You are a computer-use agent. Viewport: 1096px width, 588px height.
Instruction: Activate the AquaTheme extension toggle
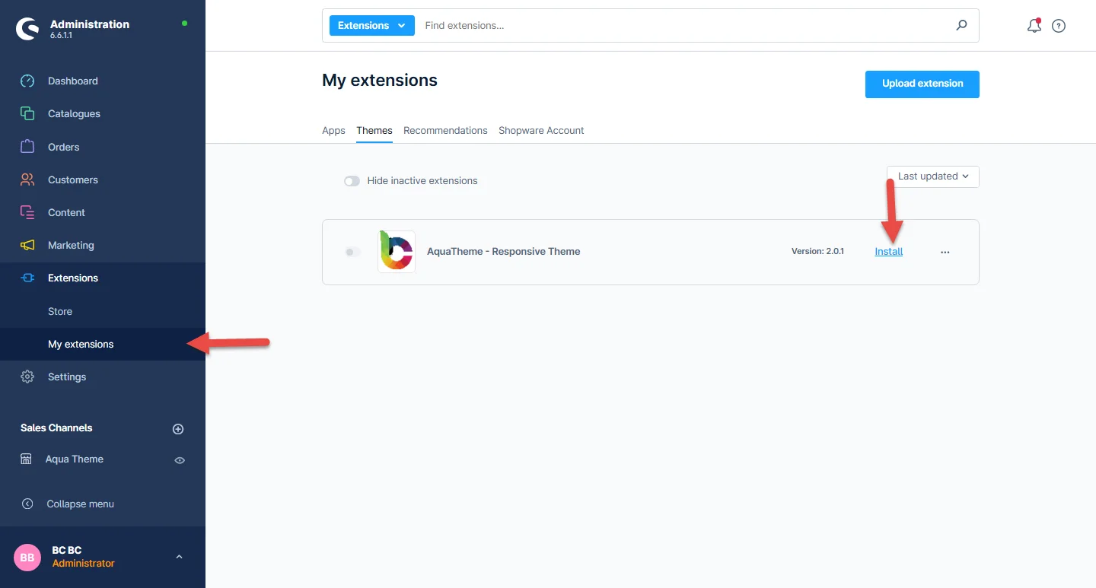click(x=352, y=252)
